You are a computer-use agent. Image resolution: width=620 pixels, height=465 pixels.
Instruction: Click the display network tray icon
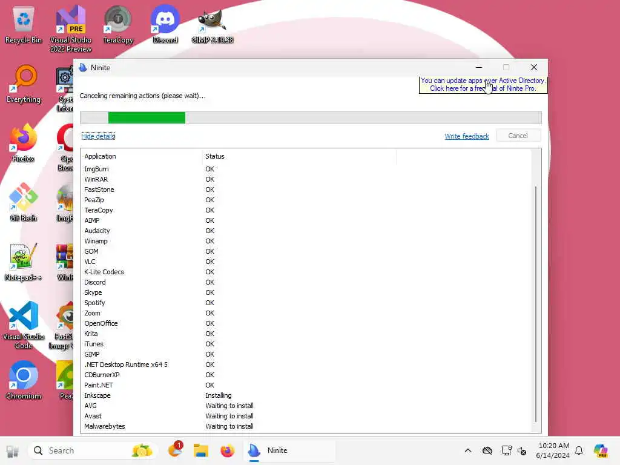[506, 450]
